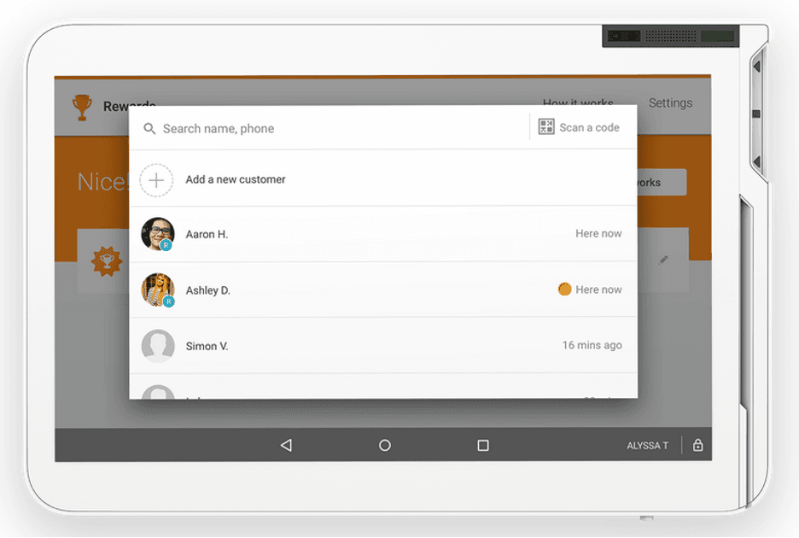
Task: Select the search magnifier icon
Action: coord(149,128)
